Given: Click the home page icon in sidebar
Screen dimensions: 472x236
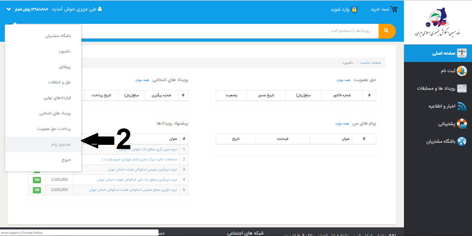Looking at the screenshot, I should pos(462,53).
